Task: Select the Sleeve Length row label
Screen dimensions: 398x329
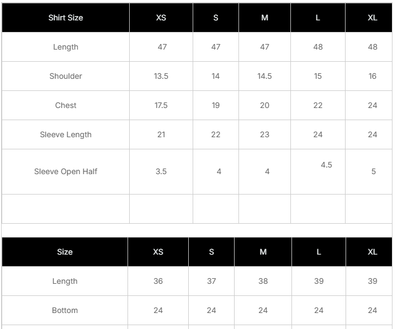Action: pos(66,134)
